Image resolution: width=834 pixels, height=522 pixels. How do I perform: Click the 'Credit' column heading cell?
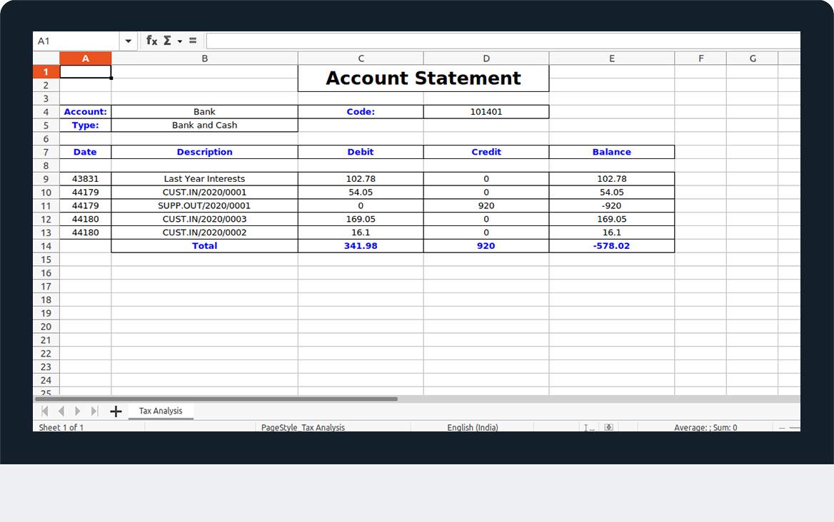486,152
